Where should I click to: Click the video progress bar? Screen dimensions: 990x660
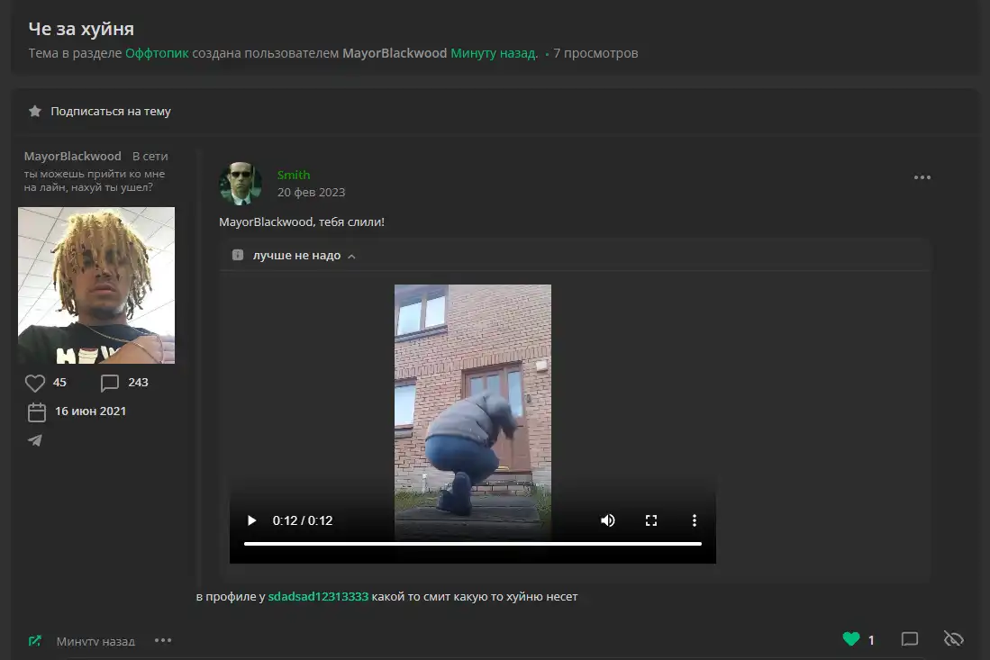(472, 544)
